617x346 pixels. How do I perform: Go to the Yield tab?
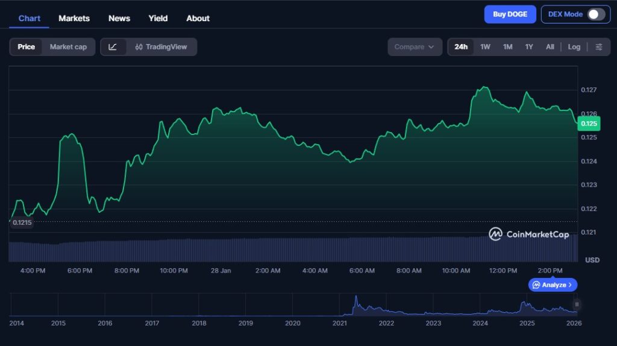[158, 18]
